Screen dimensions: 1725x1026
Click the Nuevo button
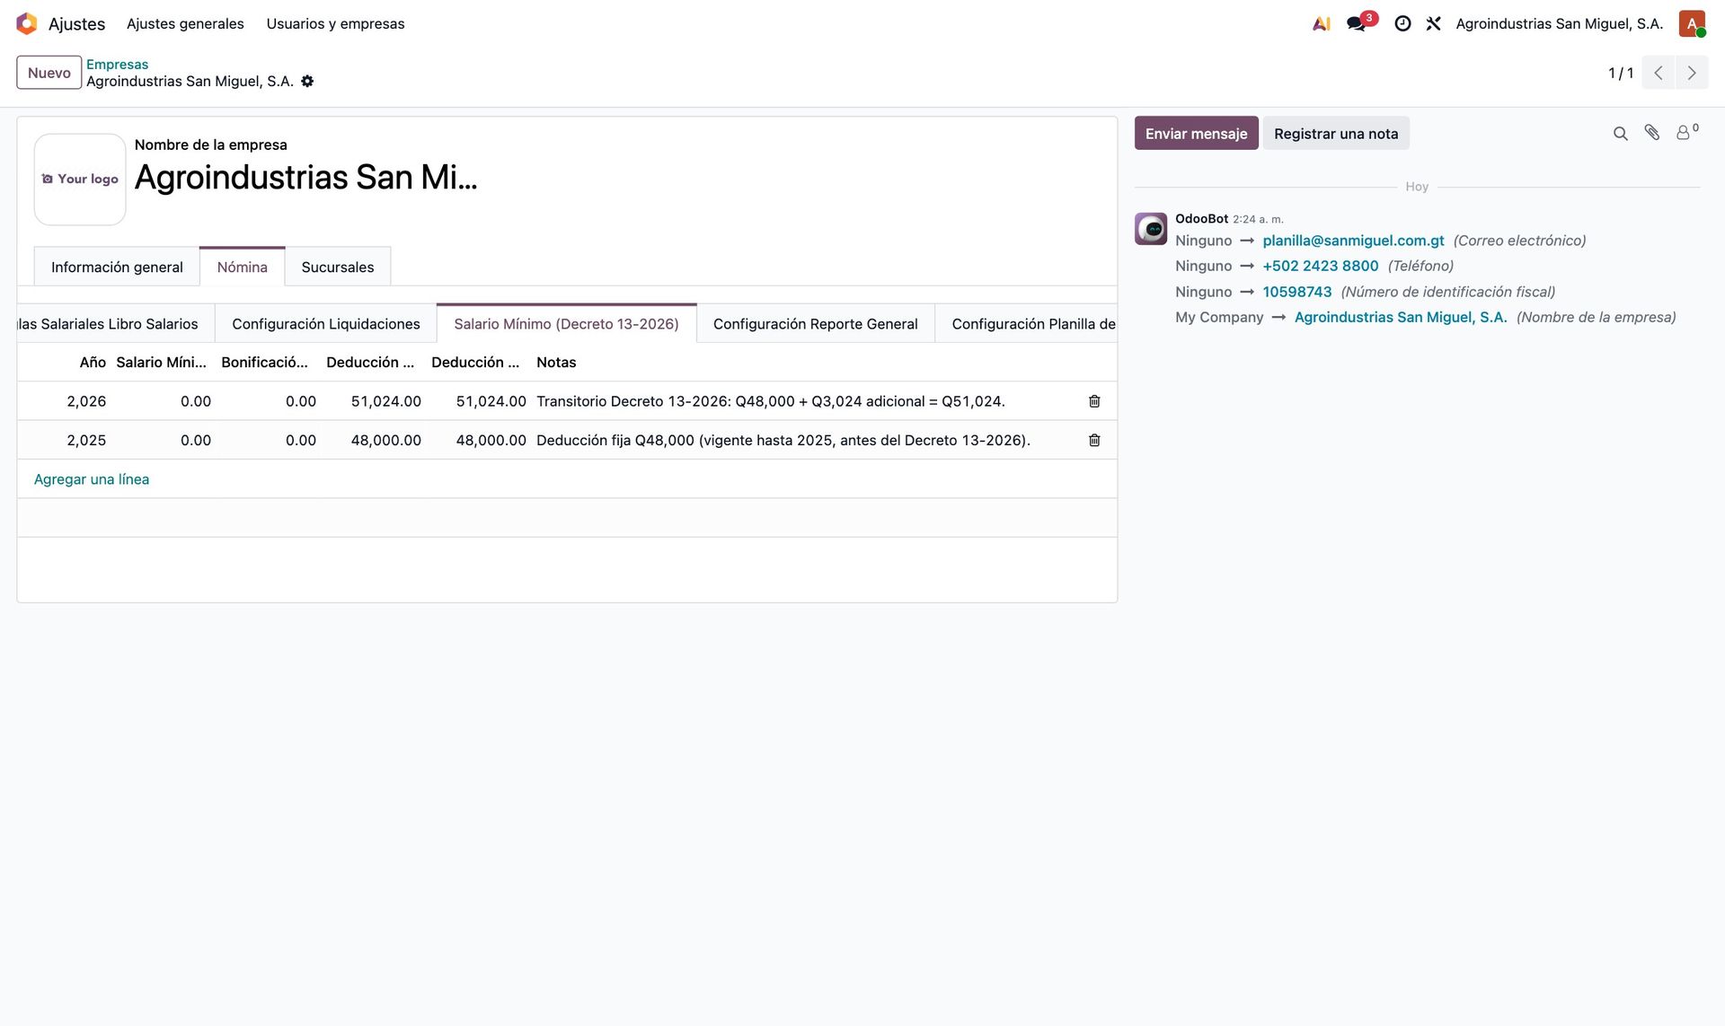click(49, 73)
